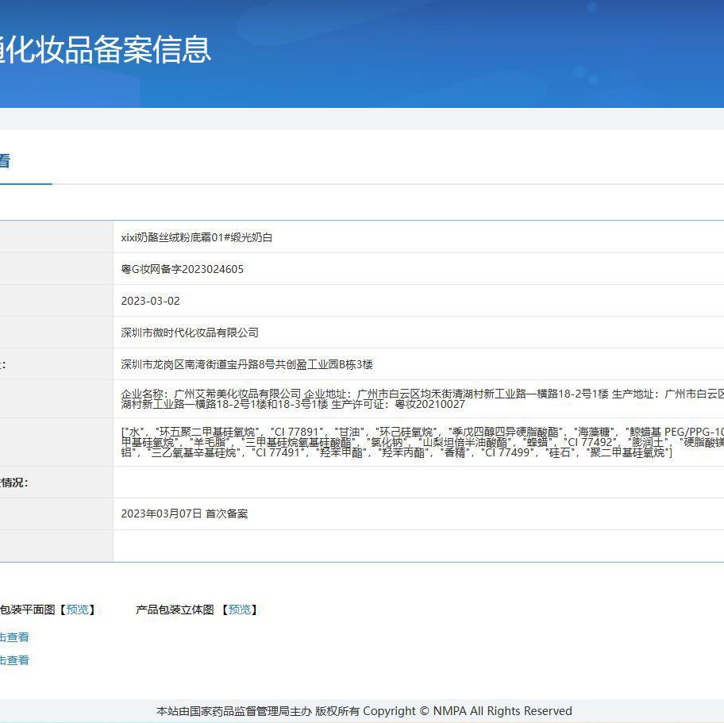Viewport: 724px width, 723px height.
Task: Open the lower 击查看 link
Action: pos(14,660)
